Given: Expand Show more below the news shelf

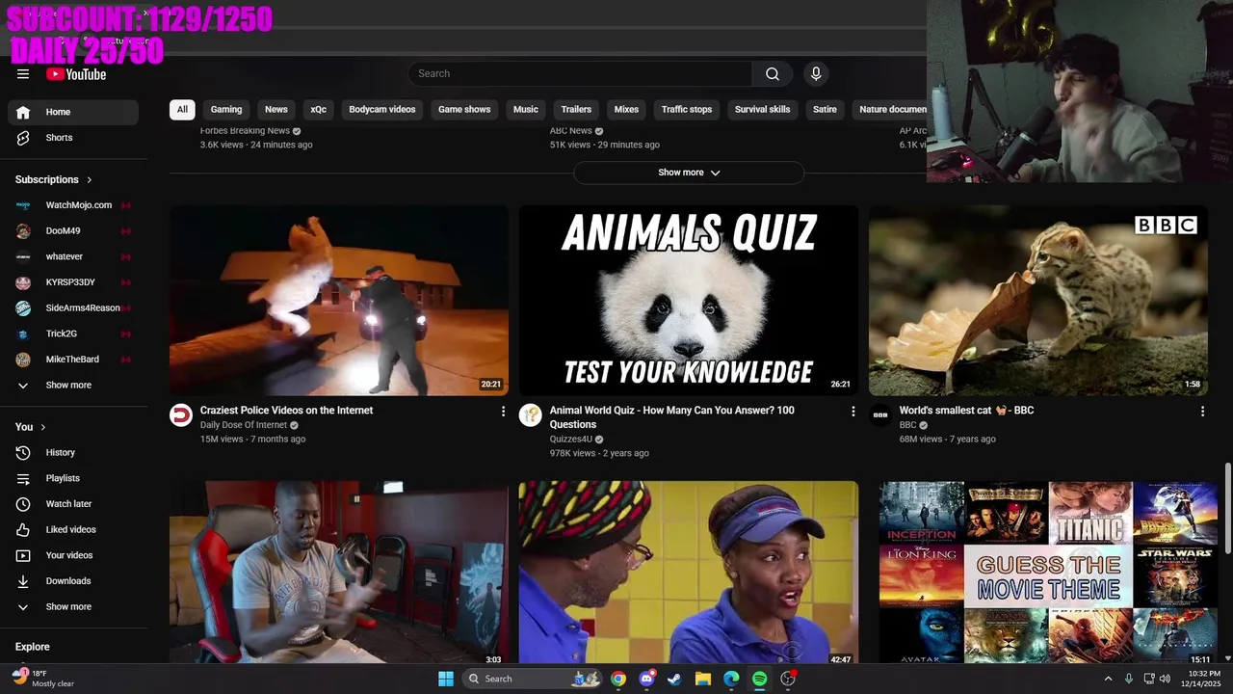Looking at the screenshot, I should [x=689, y=173].
